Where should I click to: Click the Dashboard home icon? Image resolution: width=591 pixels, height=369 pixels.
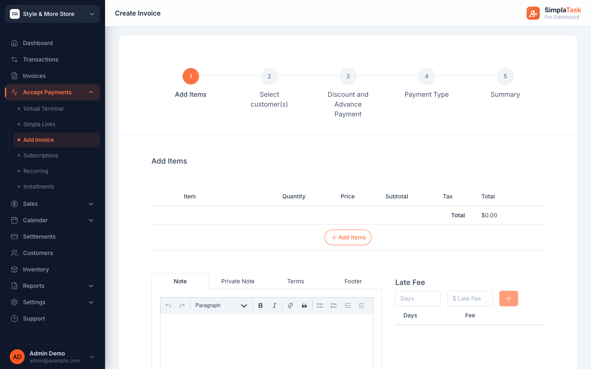pyautogui.click(x=14, y=43)
